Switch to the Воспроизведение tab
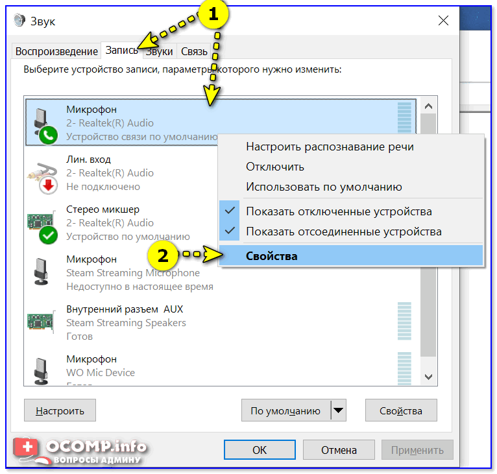The width and height of the screenshot is (497, 474). 56,51
